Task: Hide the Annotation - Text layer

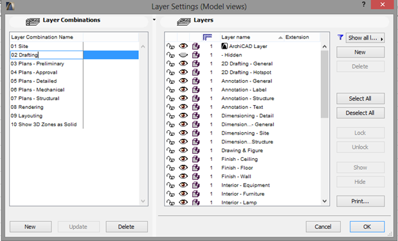Action: click(x=183, y=107)
